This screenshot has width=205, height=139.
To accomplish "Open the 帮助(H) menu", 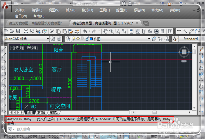I will tap(39, 16).
